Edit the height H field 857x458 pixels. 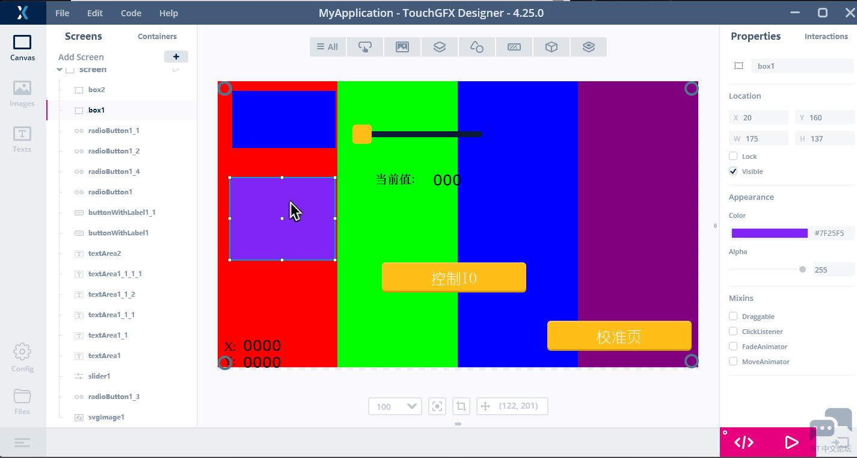click(825, 138)
